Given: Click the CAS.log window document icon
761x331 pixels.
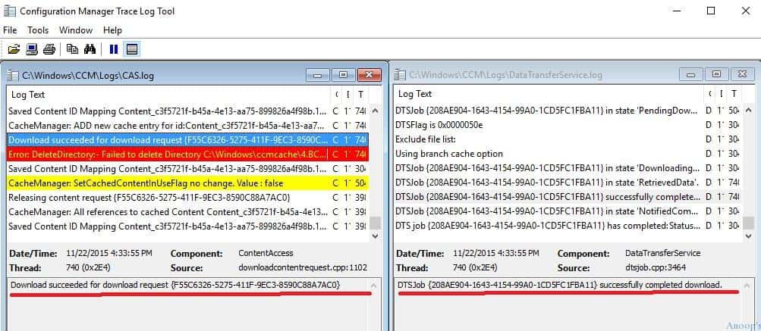Looking at the screenshot, I should point(13,75).
